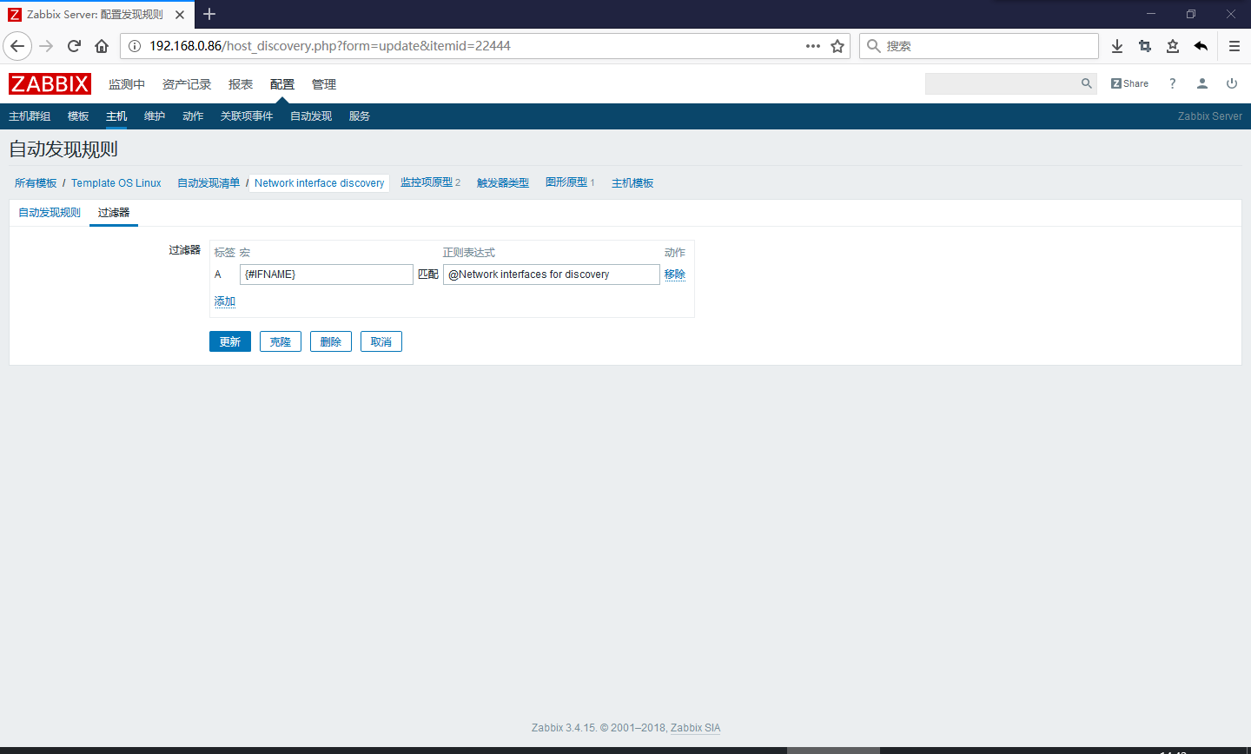Bookmark this page with the star icon

(x=837, y=46)
